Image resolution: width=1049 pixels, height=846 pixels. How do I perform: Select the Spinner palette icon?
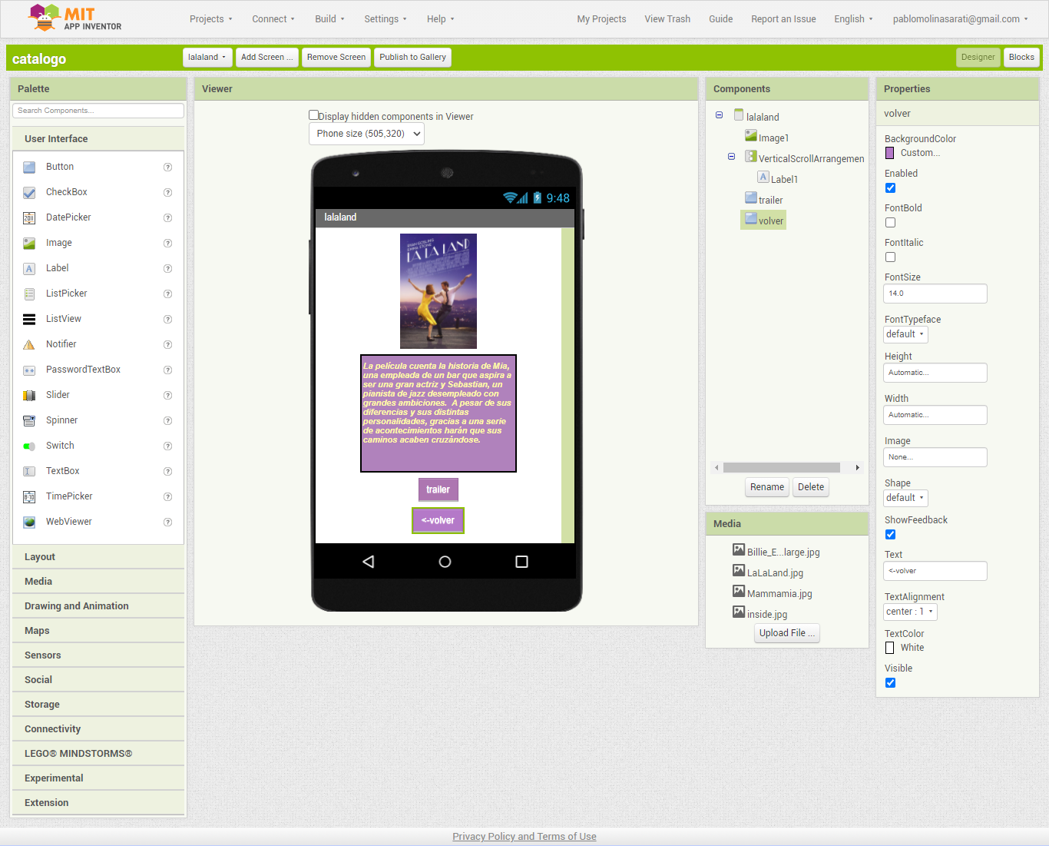click(29, 420)
